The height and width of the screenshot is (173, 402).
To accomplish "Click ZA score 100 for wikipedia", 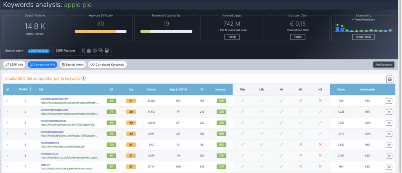I will (111, 145).
